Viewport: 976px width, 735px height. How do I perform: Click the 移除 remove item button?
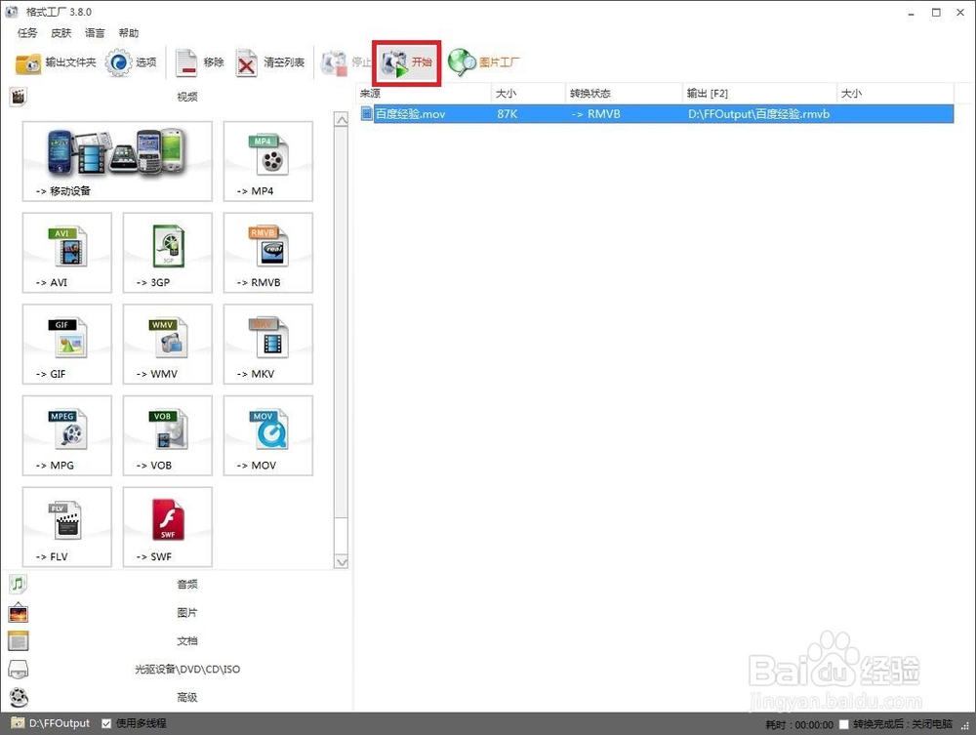point(199,62)
